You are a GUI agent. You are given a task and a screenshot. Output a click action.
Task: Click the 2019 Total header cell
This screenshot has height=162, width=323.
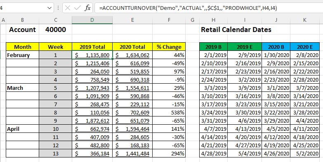(x=92, y=47)
